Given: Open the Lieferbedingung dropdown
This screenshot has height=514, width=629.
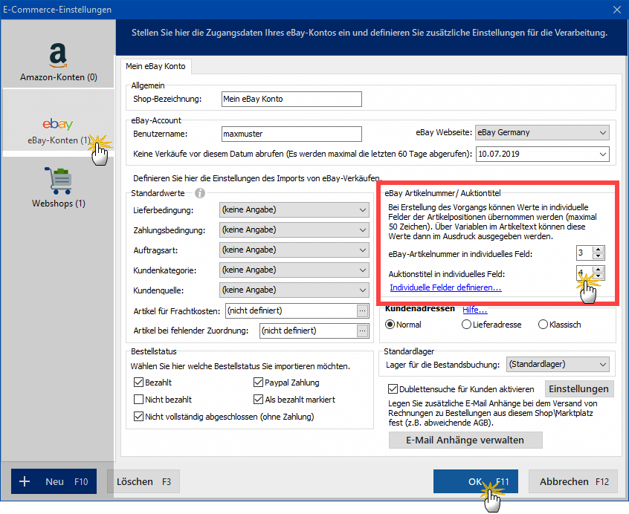Looking at the screenshot, I should click(294, 210).
